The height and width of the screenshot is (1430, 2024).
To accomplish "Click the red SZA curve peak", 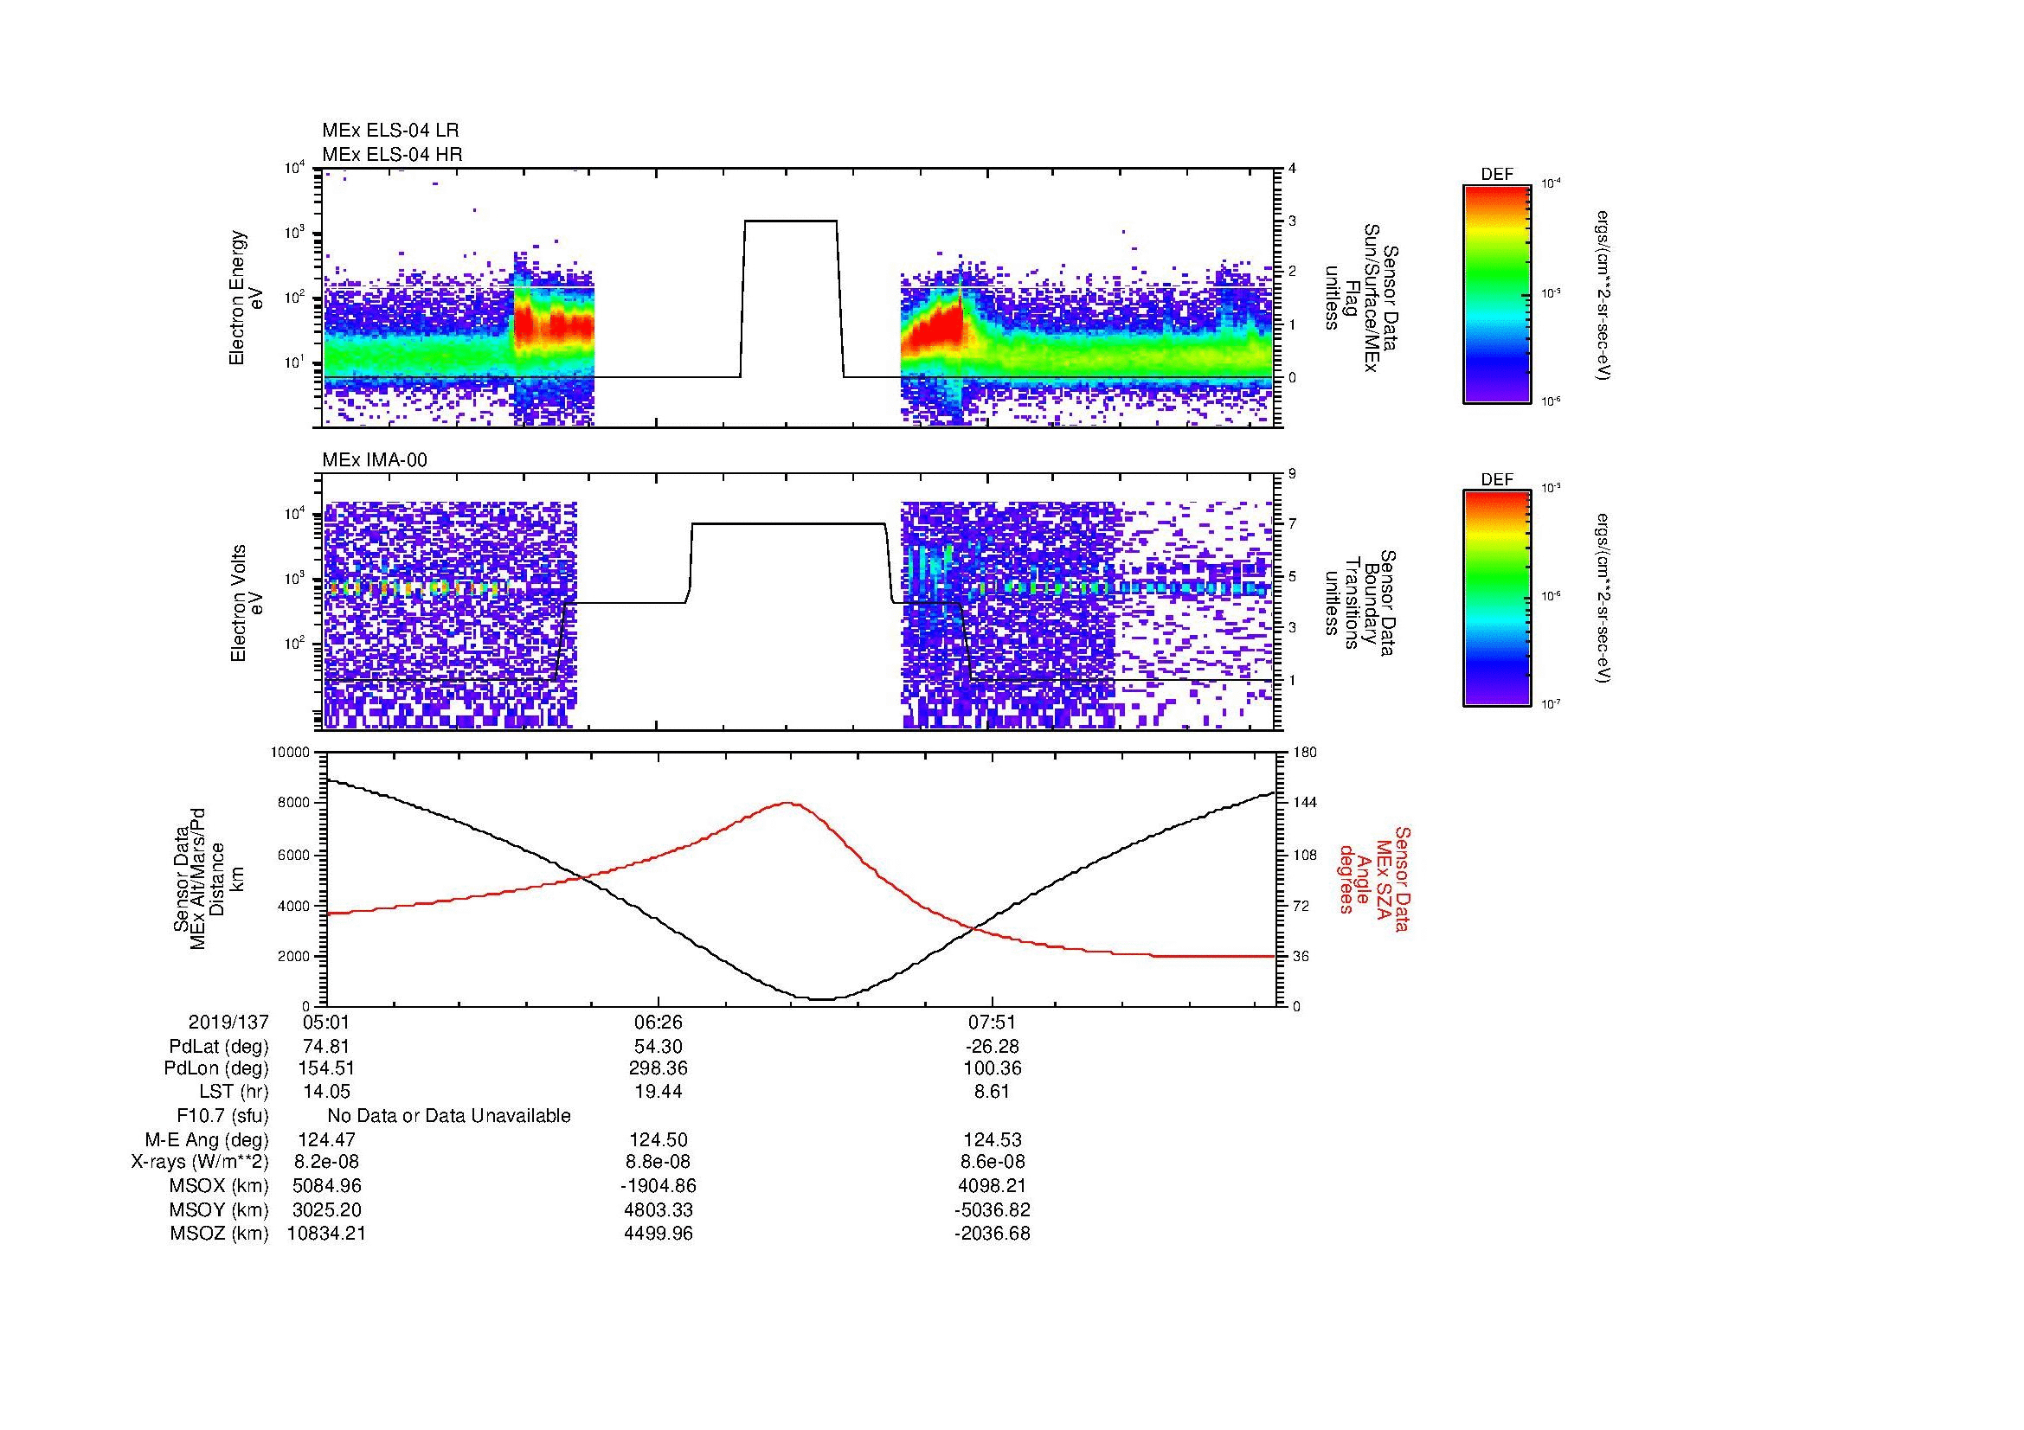I will [787, 803].
